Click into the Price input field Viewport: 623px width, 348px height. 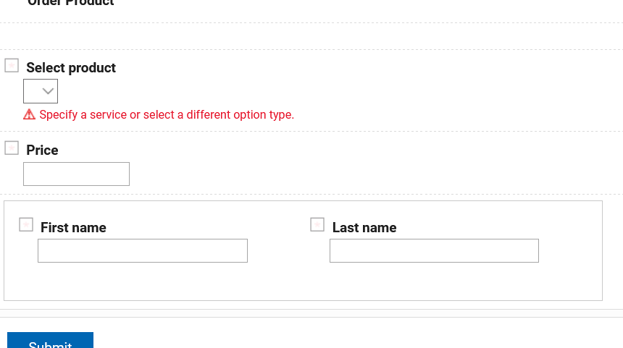[x=76, y=174]
